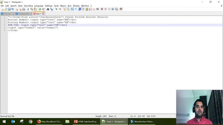The image size is (223, 125).
Task: Open the Encoding menu
Action: 29,6
